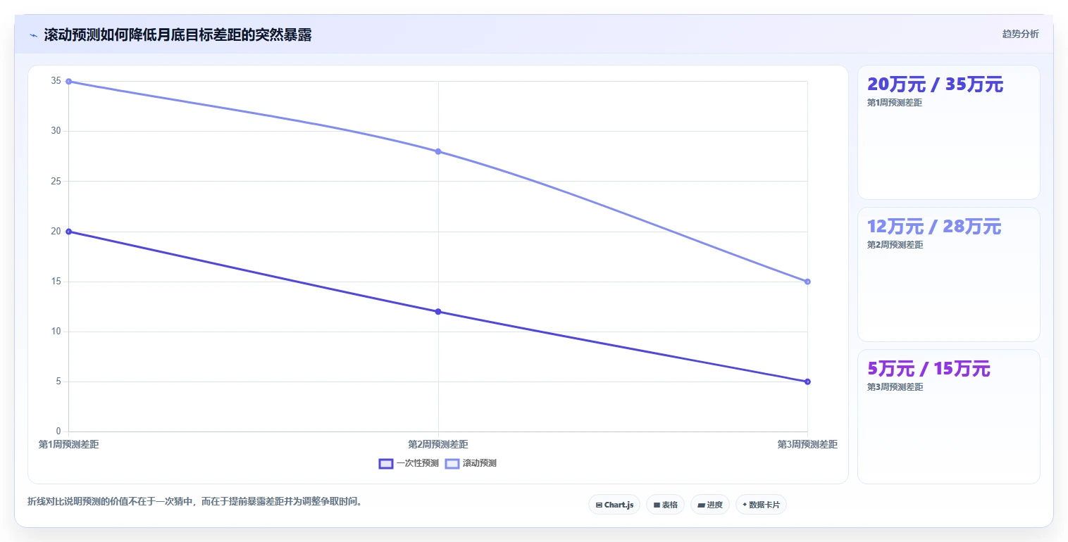Viewport: 1068px width, 542px height.
Task: Click the 进度 chip icon
Action: pos(702,505)
